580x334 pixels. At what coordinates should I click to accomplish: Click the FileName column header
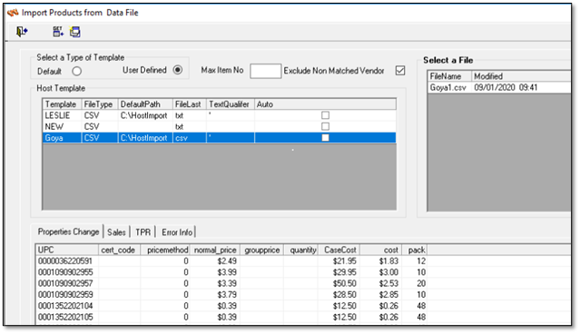click(449, 76)
